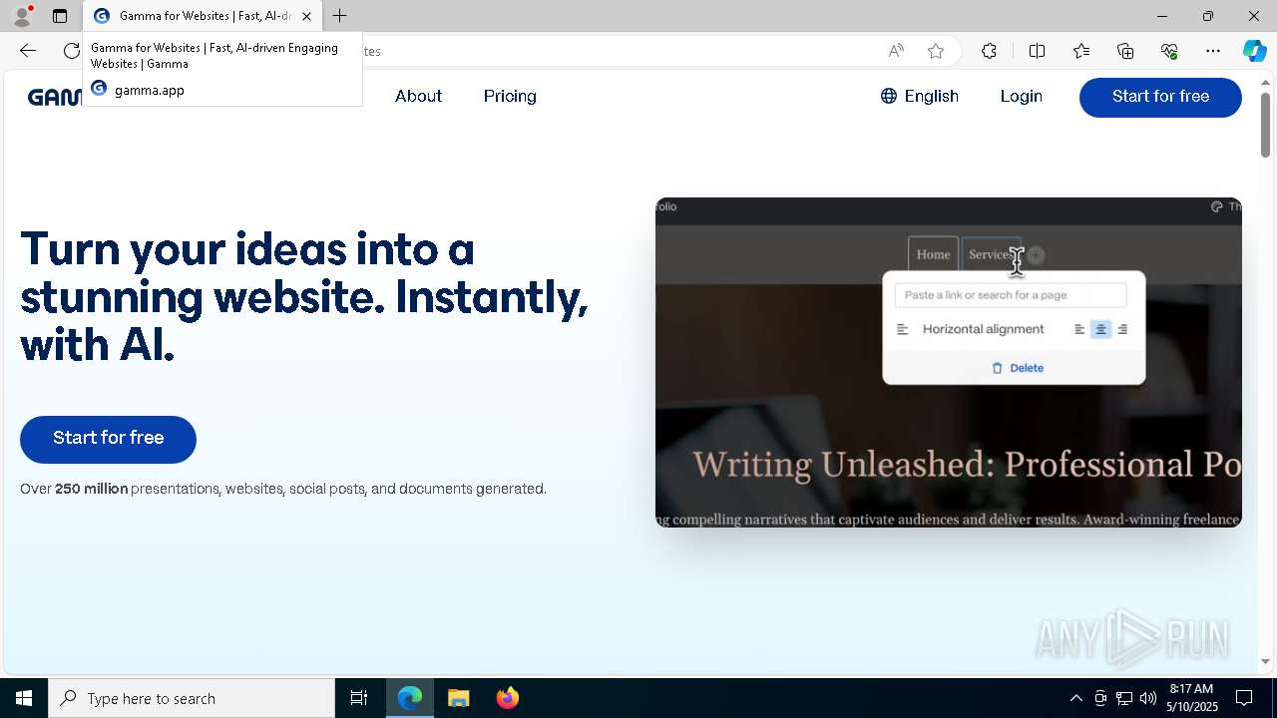1277x718 pixels.
Task: Click the Services tab in demo video
Action: (990, 254)
